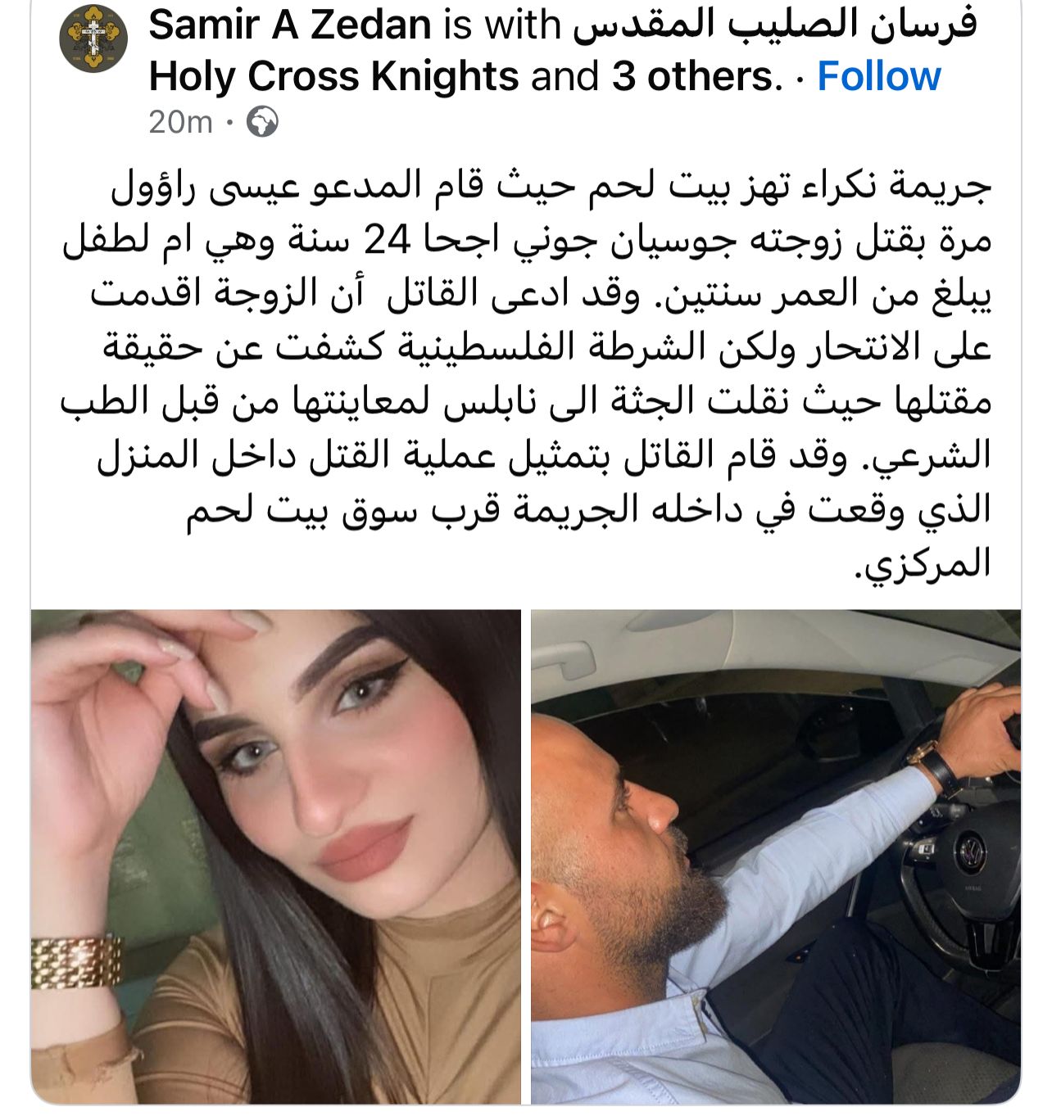This screenshot has height=1116, width=1052.
Task: Show the '3 others' tagged list
Action: [x=692, y=76]
